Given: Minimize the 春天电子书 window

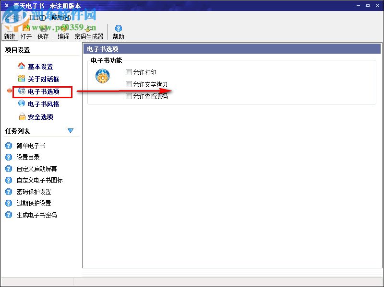Looking at the screenshot, I should point(358,5).
